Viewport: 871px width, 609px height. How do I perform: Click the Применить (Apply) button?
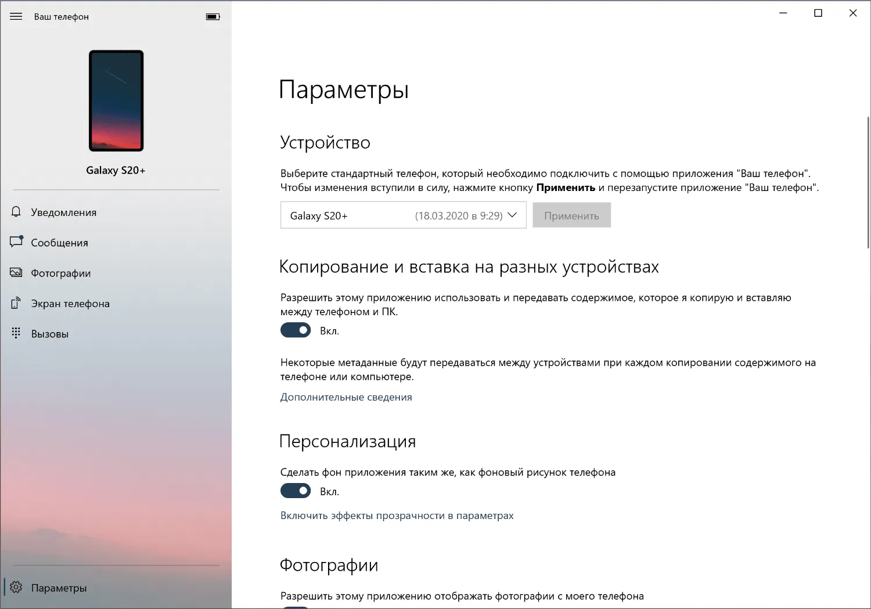pyautogui.click(x=571, y=215)
